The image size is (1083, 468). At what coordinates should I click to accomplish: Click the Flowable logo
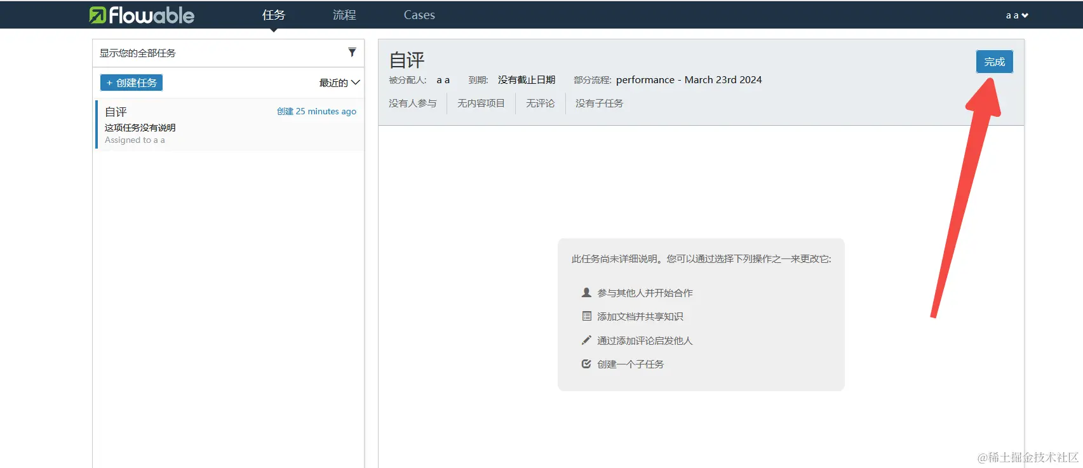click(142, 15)
